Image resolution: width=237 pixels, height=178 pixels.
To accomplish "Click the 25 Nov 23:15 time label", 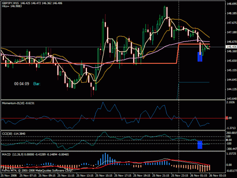I will (x=180, y=176).
